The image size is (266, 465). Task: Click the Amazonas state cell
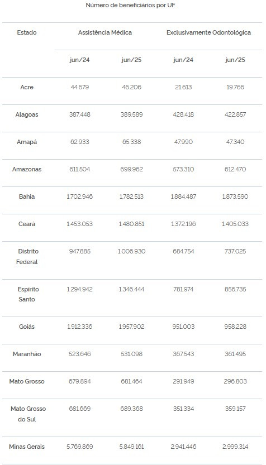[x=27, y=169]
